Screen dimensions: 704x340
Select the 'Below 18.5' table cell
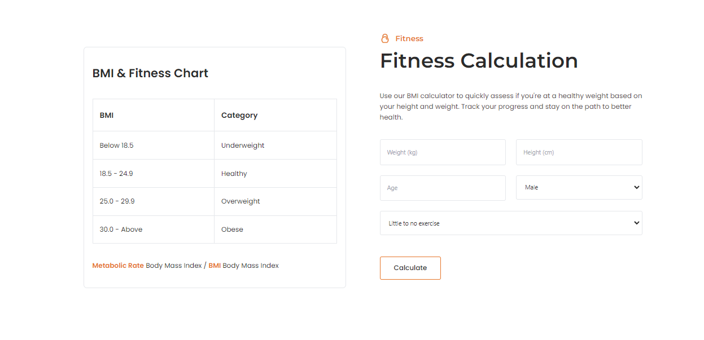coord(116,145)
